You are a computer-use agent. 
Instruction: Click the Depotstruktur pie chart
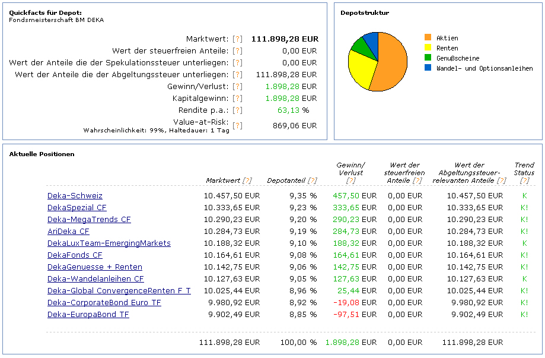point(378,62)
